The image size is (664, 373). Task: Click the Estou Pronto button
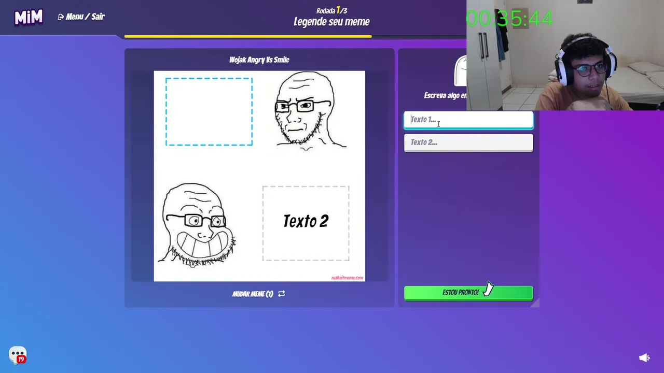(x=468, y=293)
